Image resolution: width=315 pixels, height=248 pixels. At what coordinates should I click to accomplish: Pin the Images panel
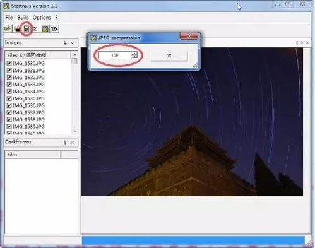coord(65,43)
